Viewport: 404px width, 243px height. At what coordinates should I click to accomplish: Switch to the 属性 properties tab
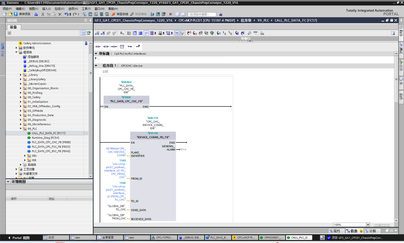click(x=336, y=231)
